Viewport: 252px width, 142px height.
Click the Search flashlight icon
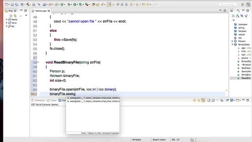click(102, 4)
